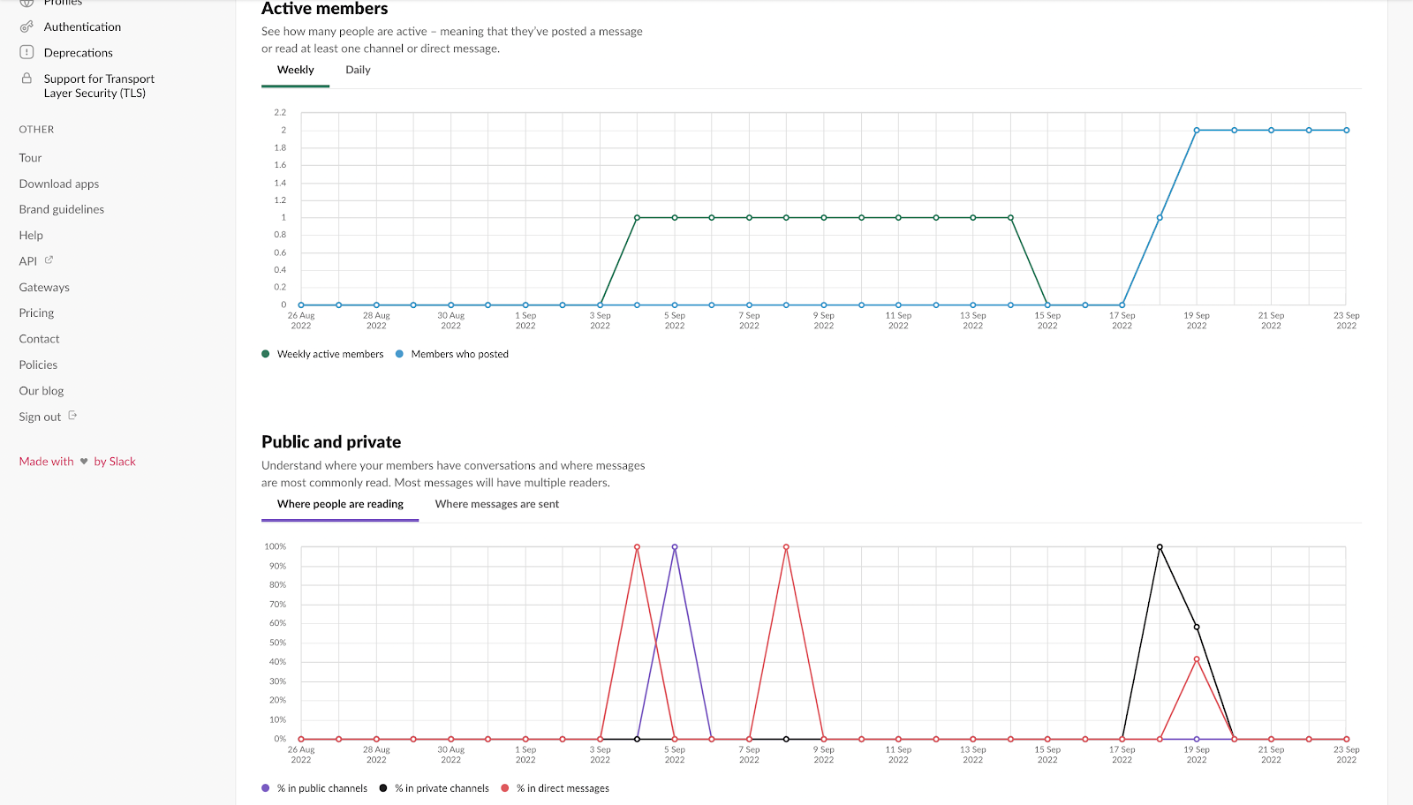Click the red direct messages point near 40%

pyautogui.click(x=1197, y=659)
